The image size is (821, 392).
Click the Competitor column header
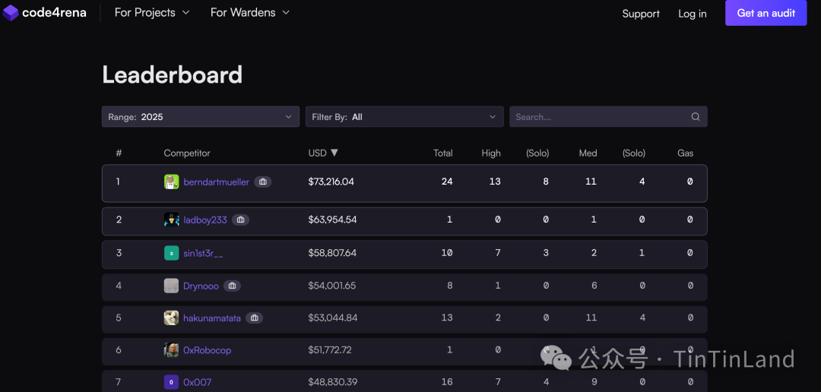[187, 153]
